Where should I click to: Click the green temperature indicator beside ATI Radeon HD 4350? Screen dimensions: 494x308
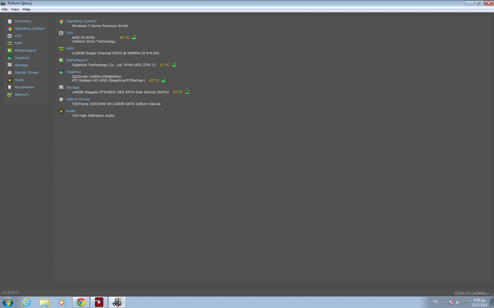click(163, 80)
